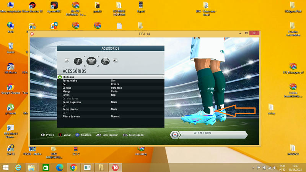Click the EA Sports logo badge
The image size is (306, 172).
(x=175, y=135)
